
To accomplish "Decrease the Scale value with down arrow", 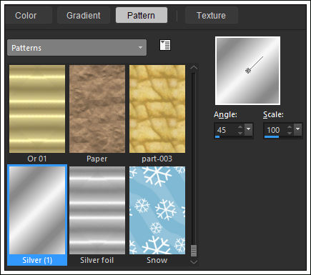I will pyautogui.click(x=290, y=132).
